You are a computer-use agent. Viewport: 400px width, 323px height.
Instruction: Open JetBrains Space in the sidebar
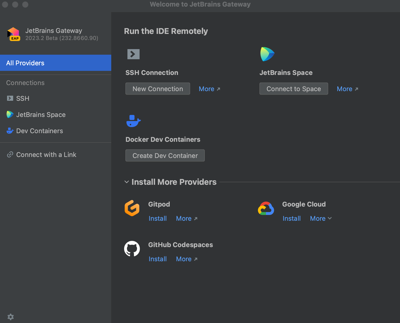[56, 114]
